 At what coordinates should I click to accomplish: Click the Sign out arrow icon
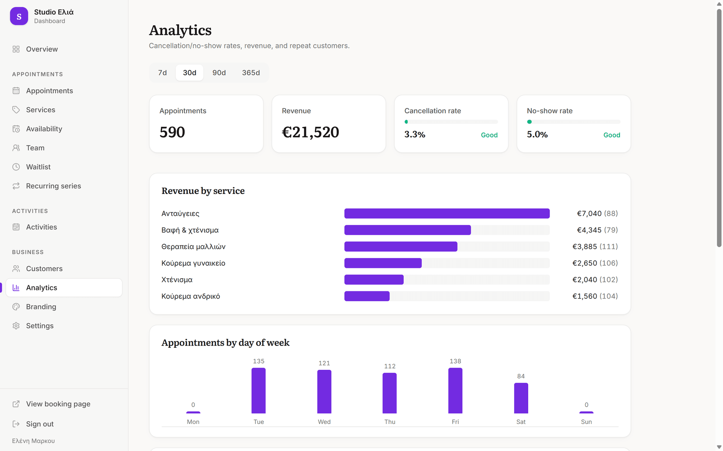16,424
